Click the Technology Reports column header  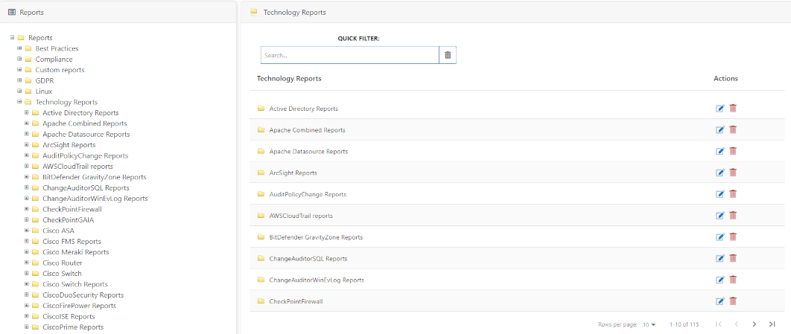click(289, 79)
